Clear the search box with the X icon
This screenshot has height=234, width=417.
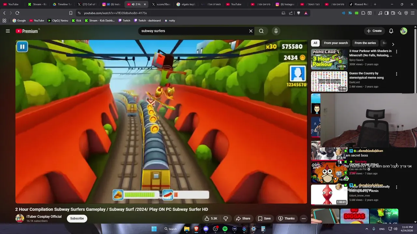coord(251,31)
